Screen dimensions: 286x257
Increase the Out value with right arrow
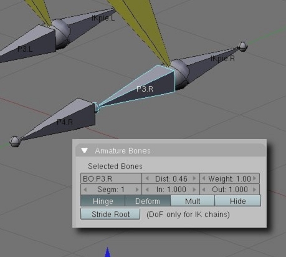point(255,190)
